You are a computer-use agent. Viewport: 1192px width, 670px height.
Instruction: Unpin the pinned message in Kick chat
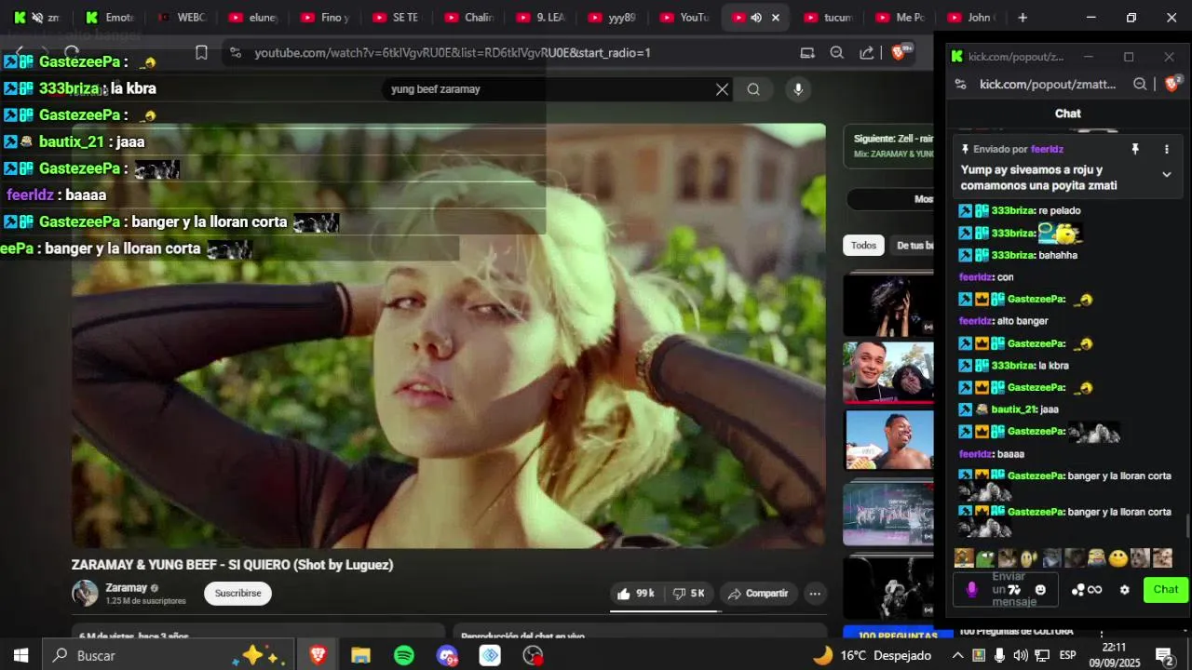click(1134, 149)
